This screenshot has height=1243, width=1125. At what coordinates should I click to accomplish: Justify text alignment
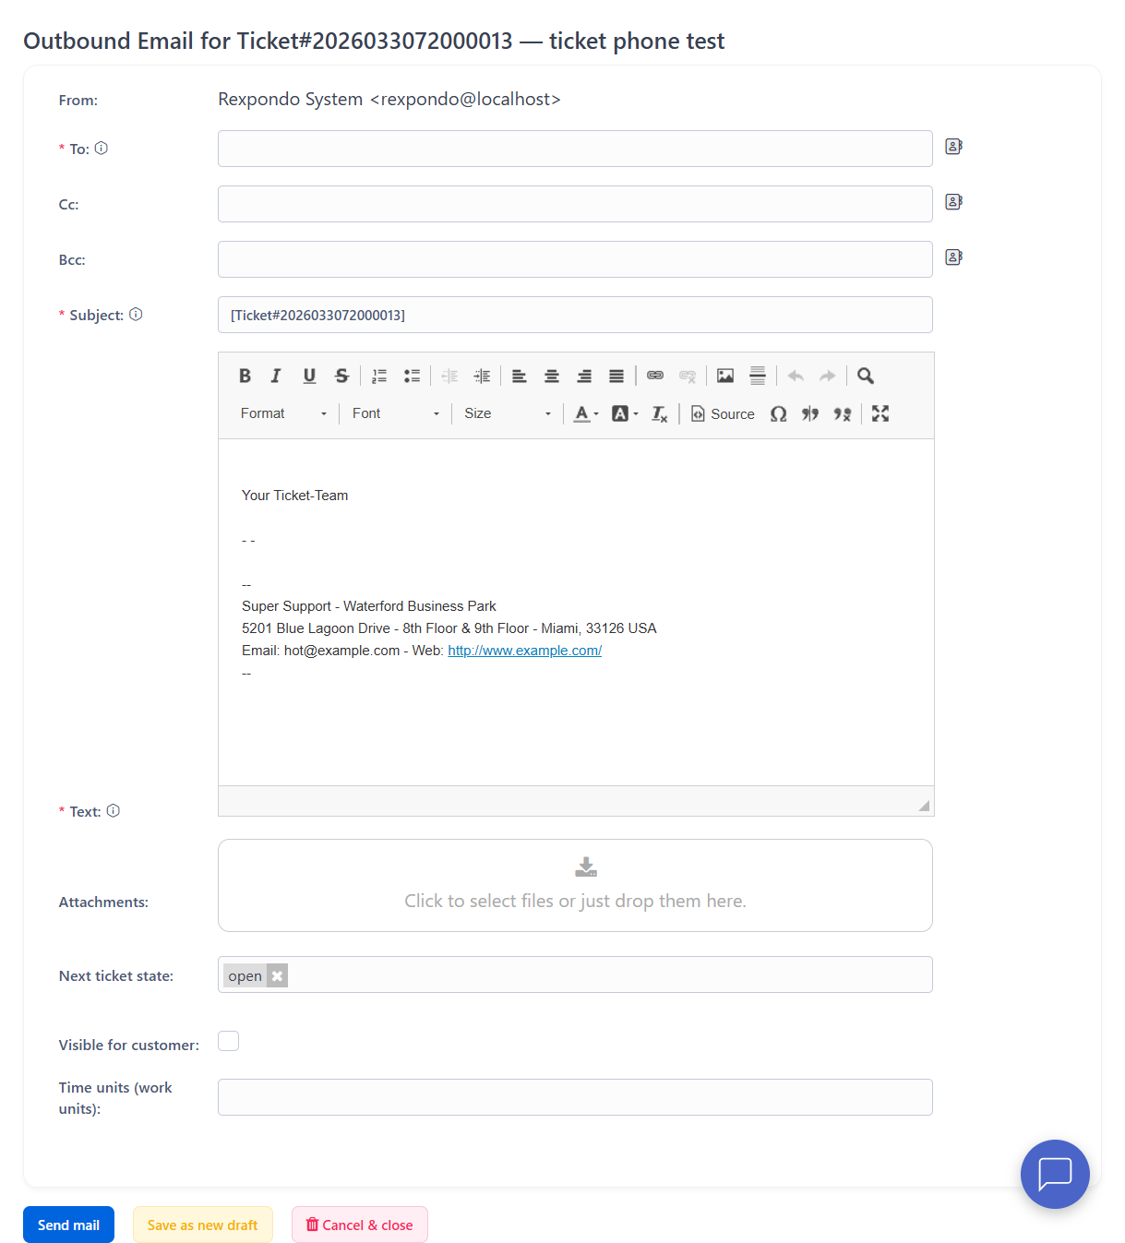click(616, 376)
